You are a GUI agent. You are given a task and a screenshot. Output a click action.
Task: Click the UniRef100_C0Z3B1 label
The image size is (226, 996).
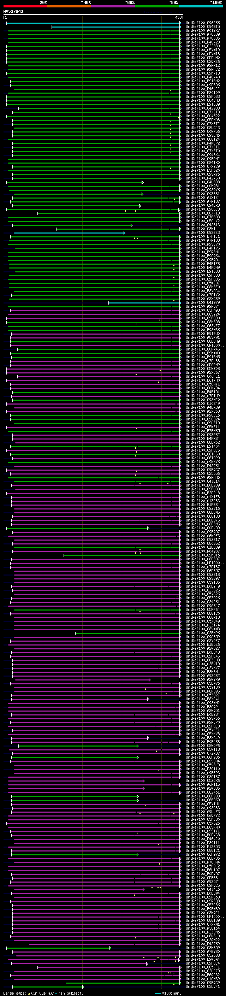[x=203, y=194]
